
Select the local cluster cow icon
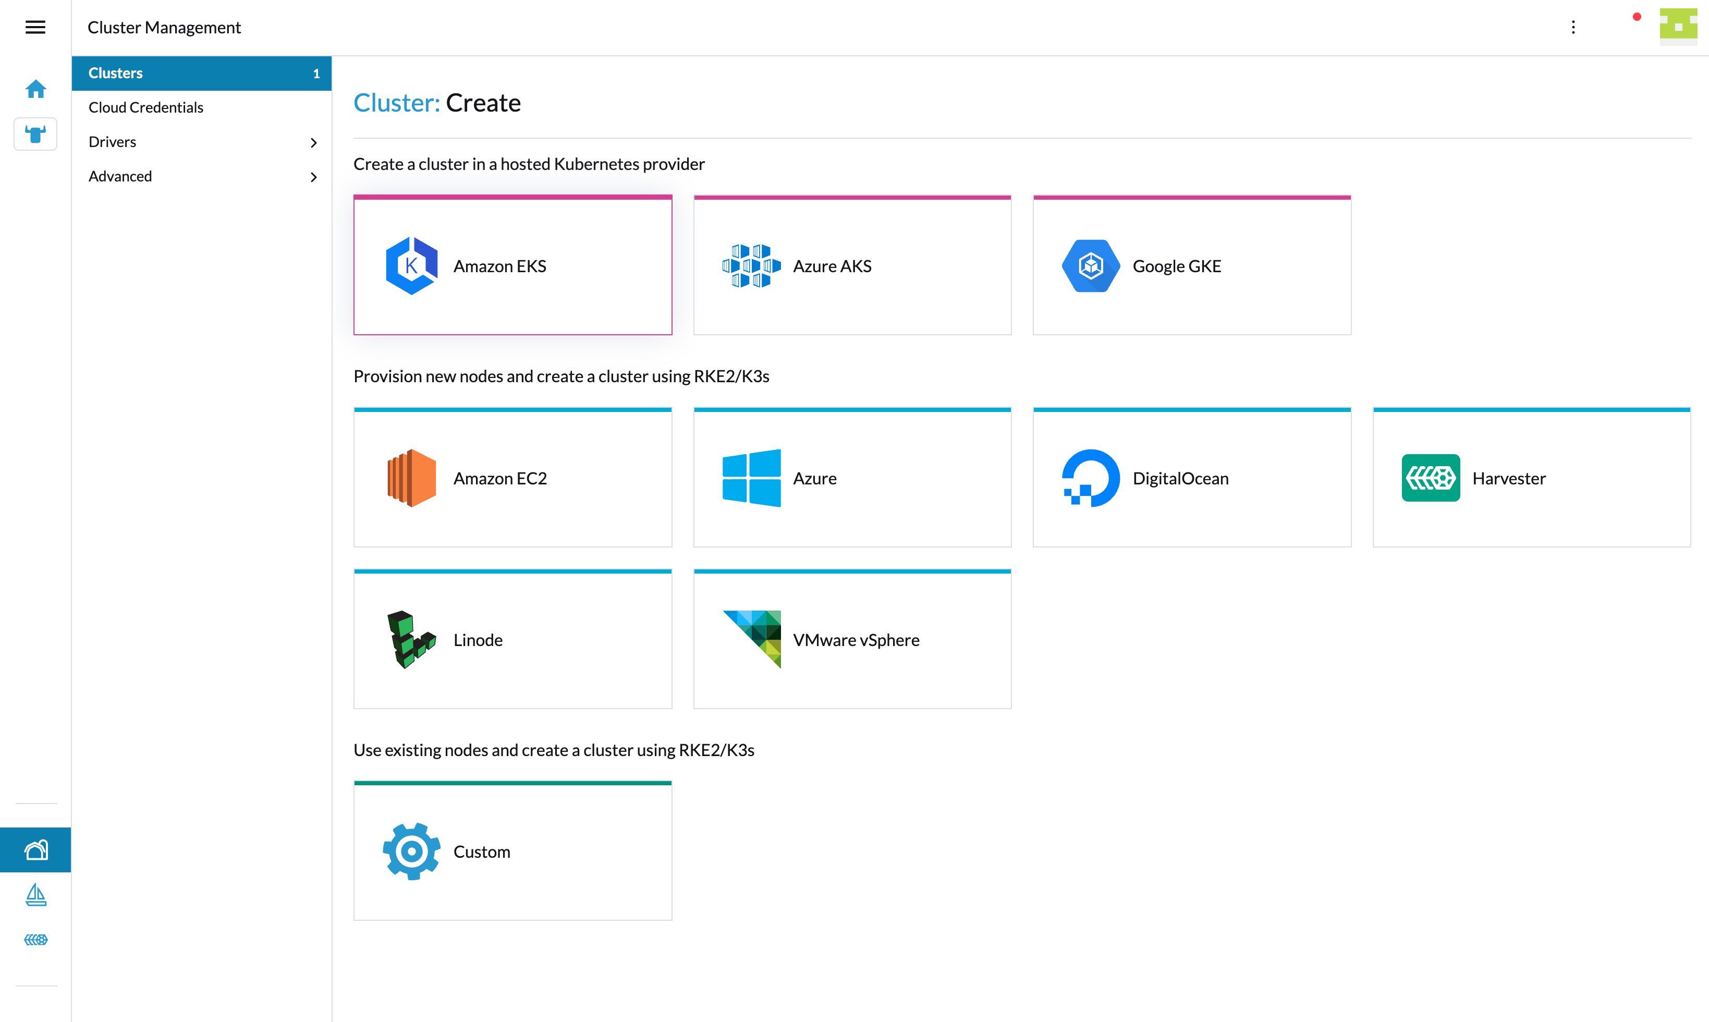[35, 133]
